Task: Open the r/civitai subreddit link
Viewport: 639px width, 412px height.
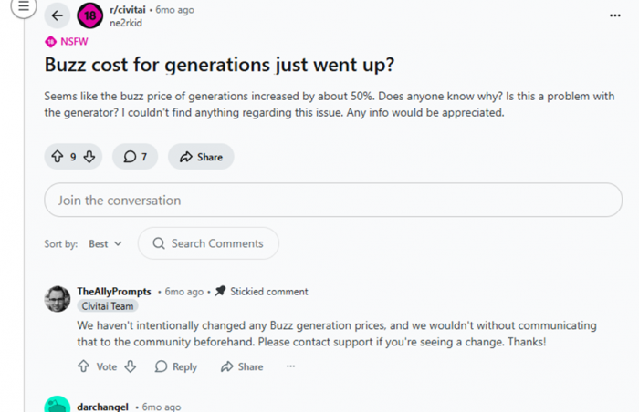Action: [x=130, y=9]
